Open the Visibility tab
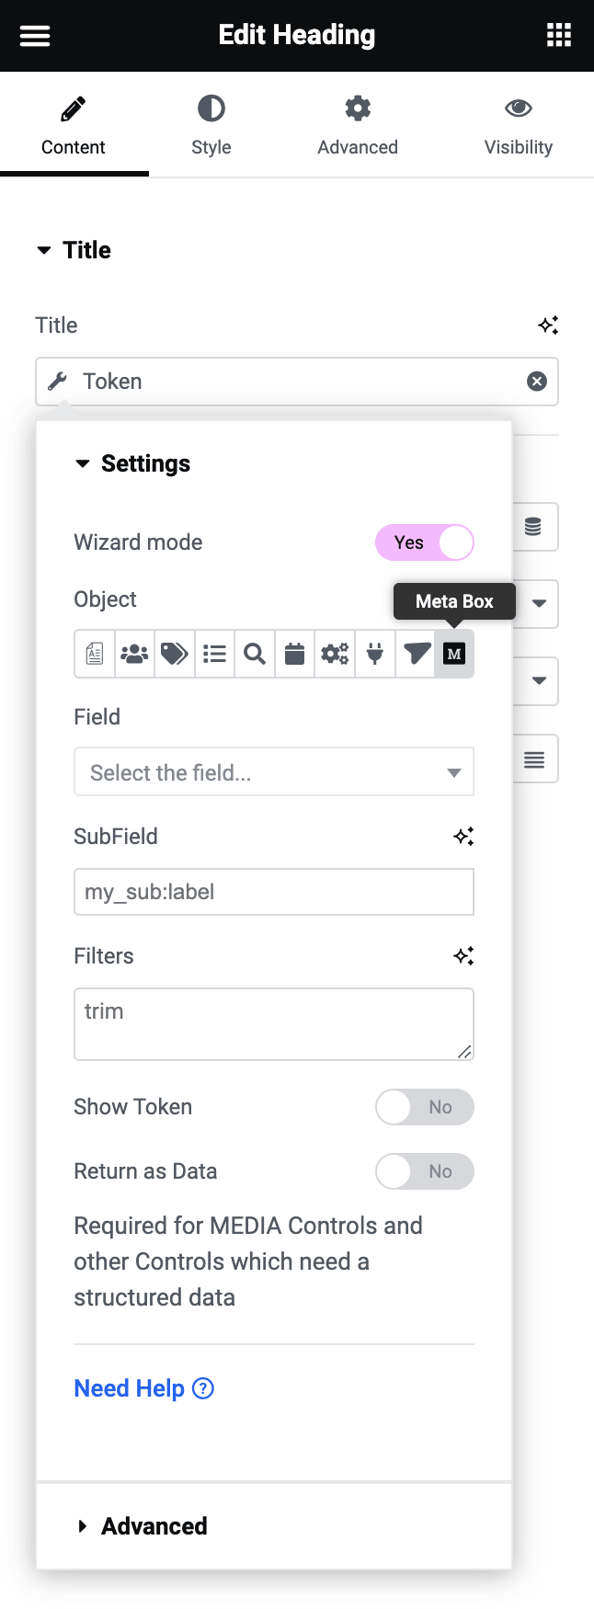 [518, 126]
